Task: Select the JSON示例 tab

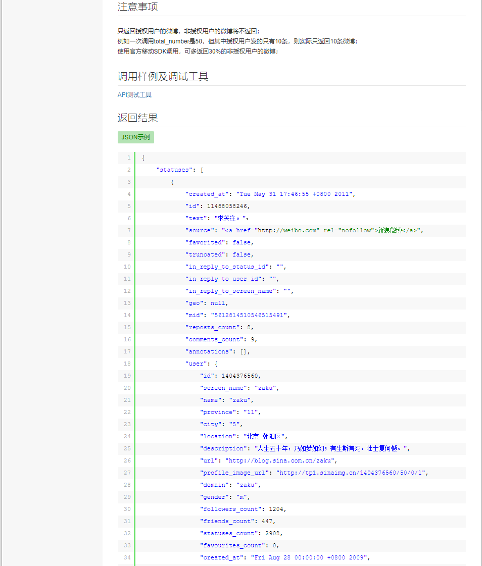Action: [135, 137]
